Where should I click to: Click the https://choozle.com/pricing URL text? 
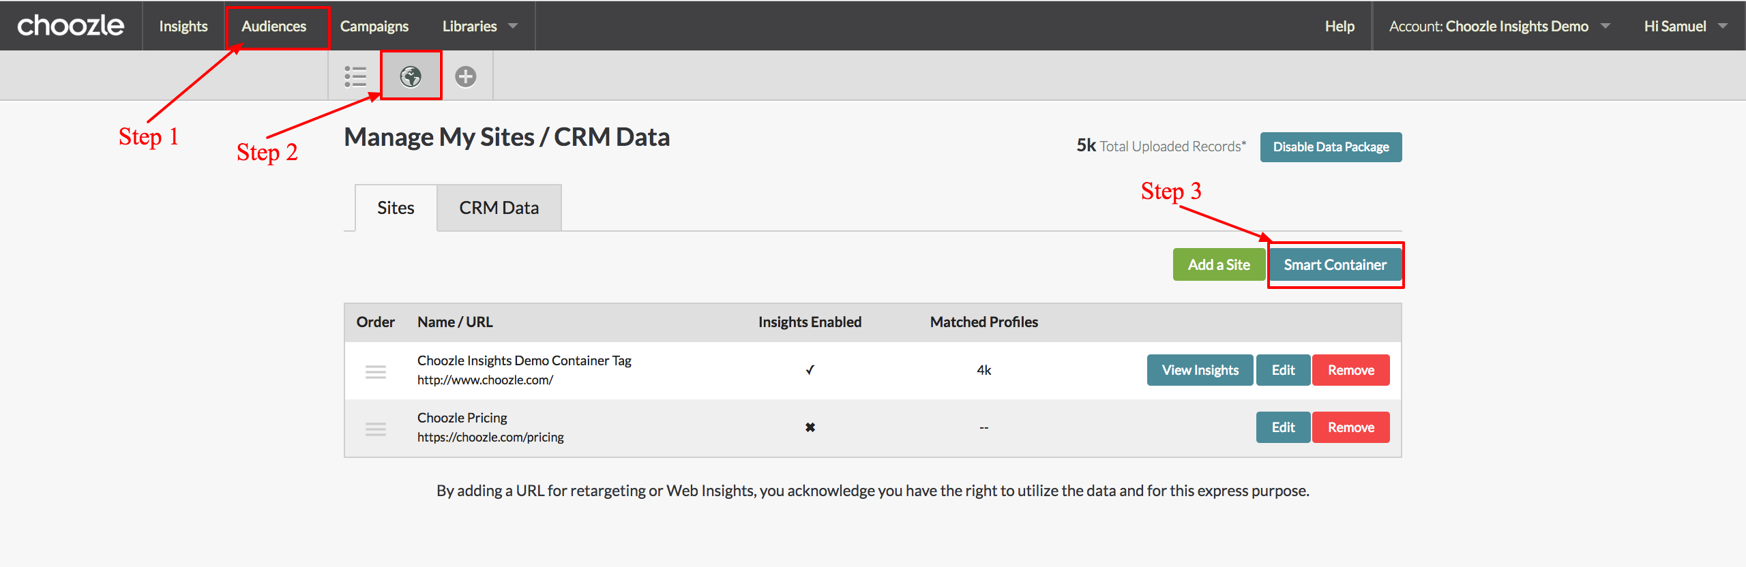click(x=490, y=438)
